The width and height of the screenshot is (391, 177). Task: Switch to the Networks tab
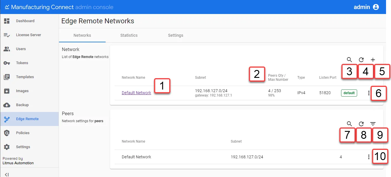point(82,35)
